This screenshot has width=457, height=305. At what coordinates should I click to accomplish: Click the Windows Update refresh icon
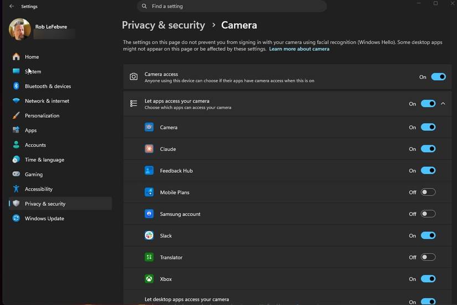[16, 218]
